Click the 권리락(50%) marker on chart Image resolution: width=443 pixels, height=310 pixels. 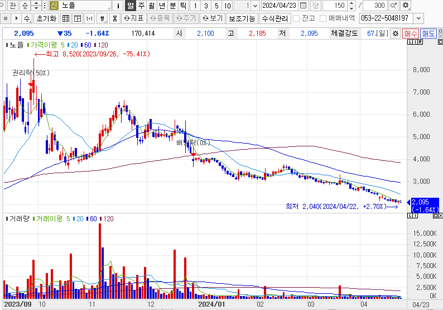31,73
